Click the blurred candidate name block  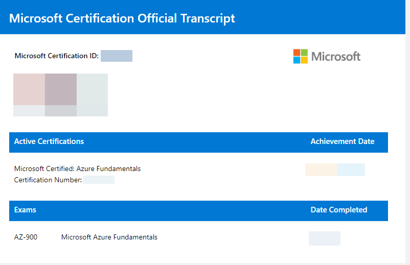click(61, 95)
